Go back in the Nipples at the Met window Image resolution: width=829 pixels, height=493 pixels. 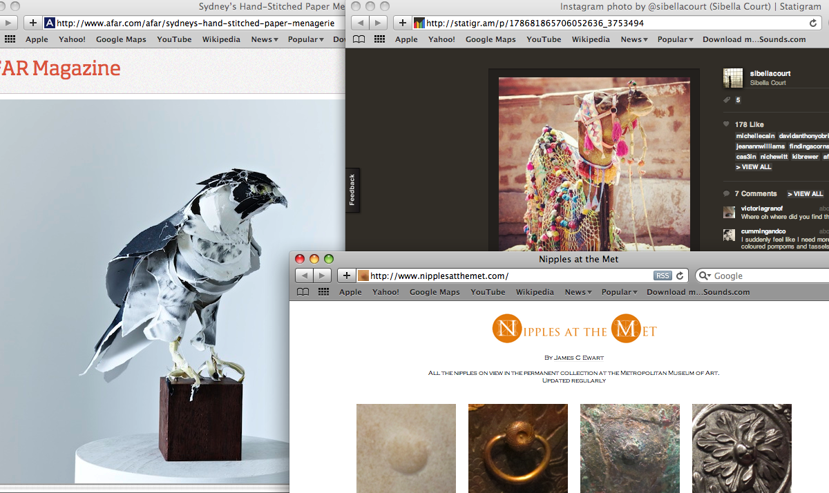pyautogui.click(x=305, y=275)
